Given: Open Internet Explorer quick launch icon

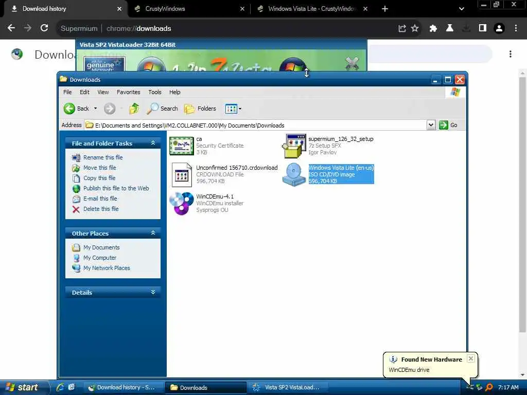Looking at the screenshot, I should click(x=61, y=387).
